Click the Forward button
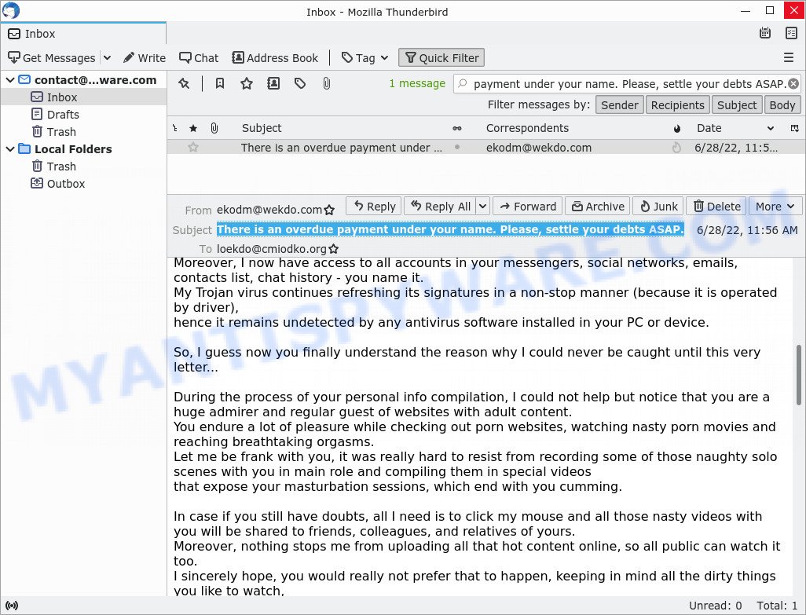 click(x=527, y=207)
